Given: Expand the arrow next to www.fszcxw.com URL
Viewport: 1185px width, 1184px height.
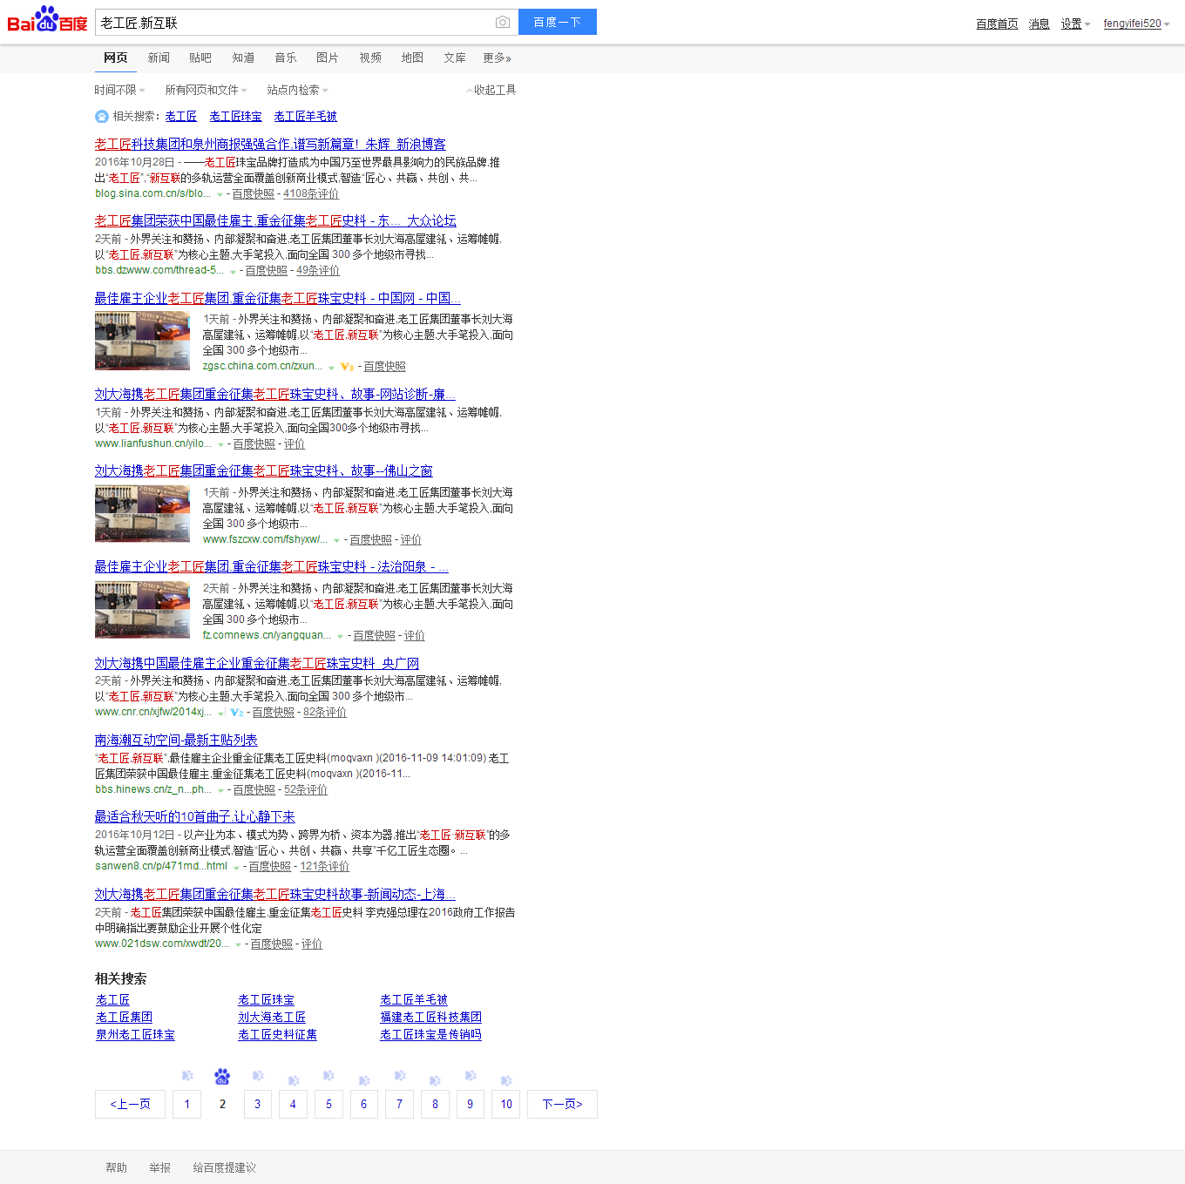Looking at the screenshot, I should 336,540.
